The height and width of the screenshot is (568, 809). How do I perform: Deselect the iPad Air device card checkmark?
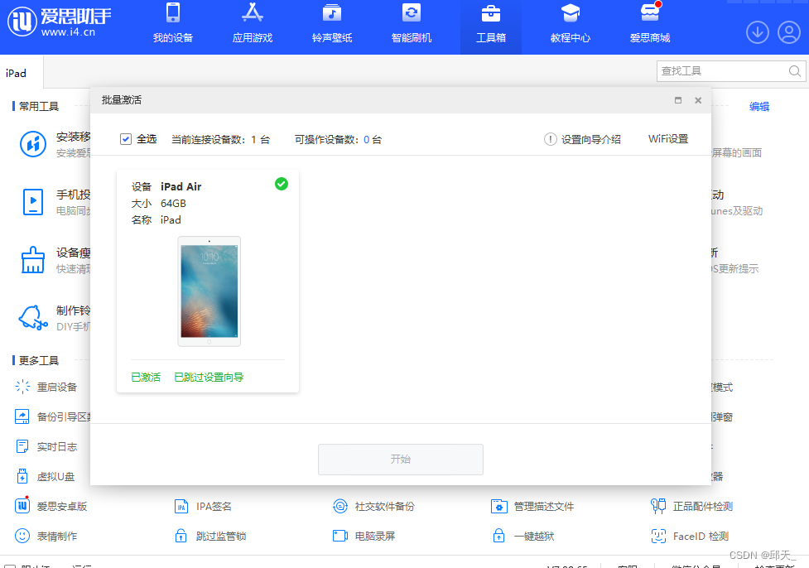click(282, 184)
